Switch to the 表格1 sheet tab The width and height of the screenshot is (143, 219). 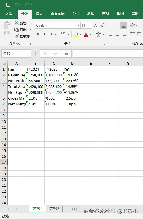coord(37,209)
